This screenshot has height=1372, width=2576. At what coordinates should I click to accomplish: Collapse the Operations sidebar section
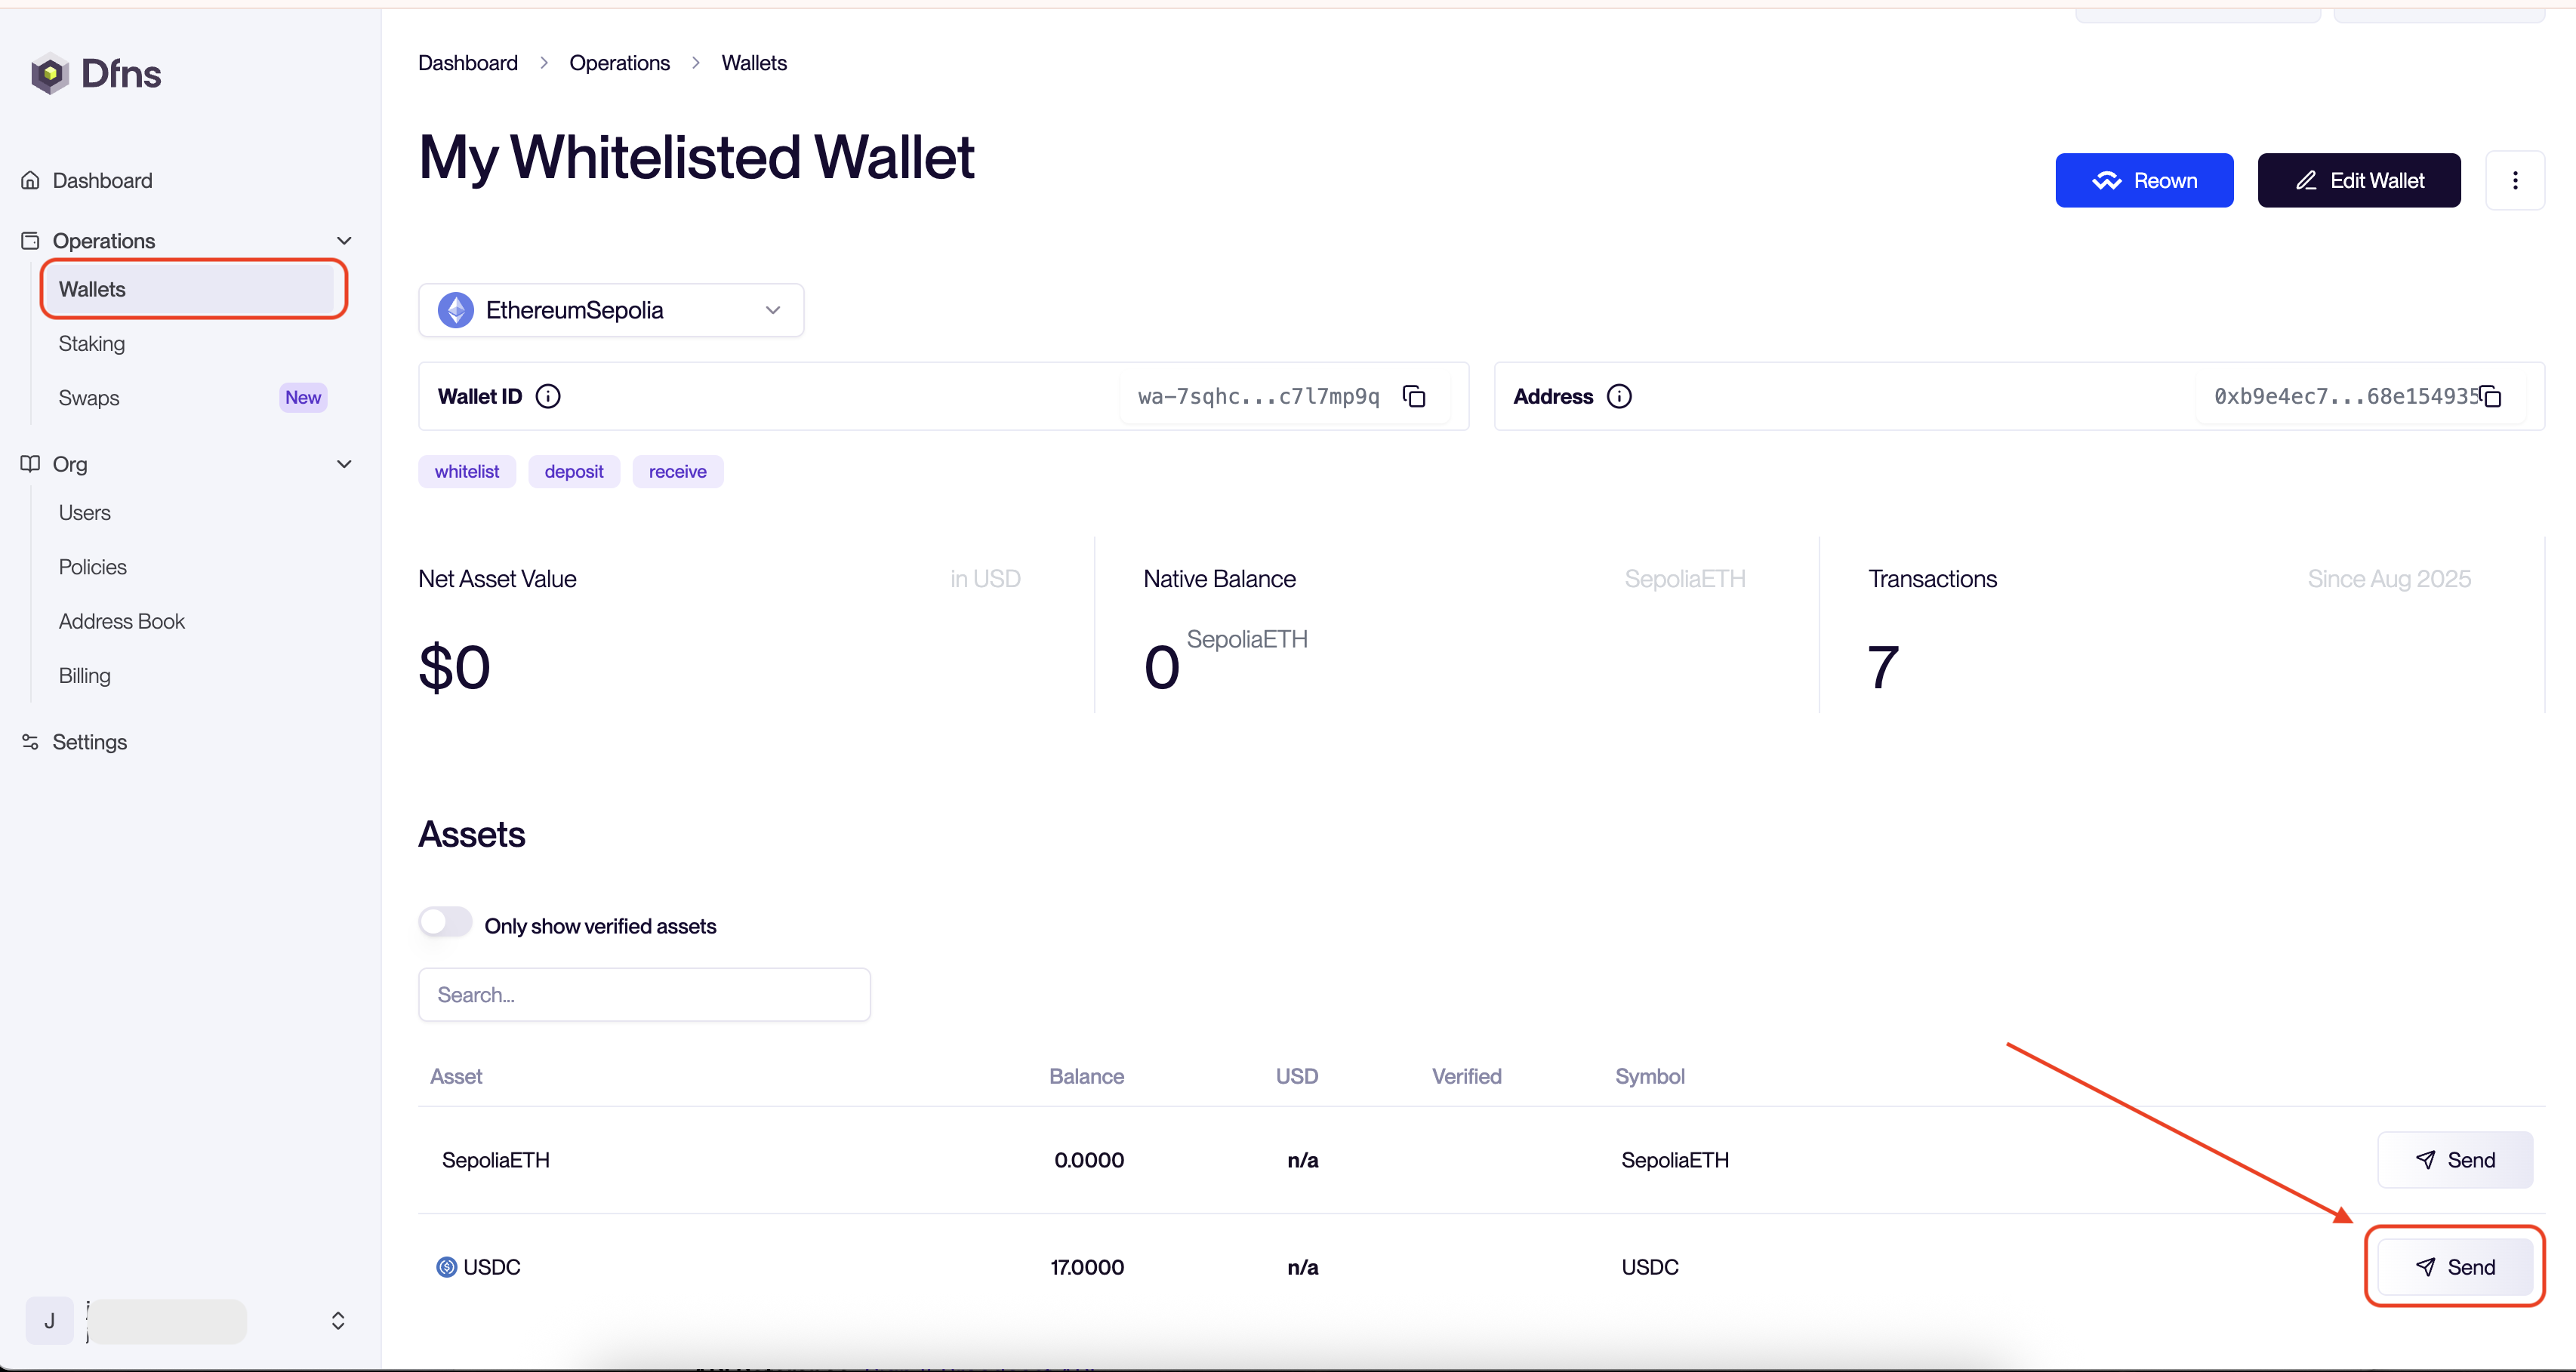pos(344,241)
